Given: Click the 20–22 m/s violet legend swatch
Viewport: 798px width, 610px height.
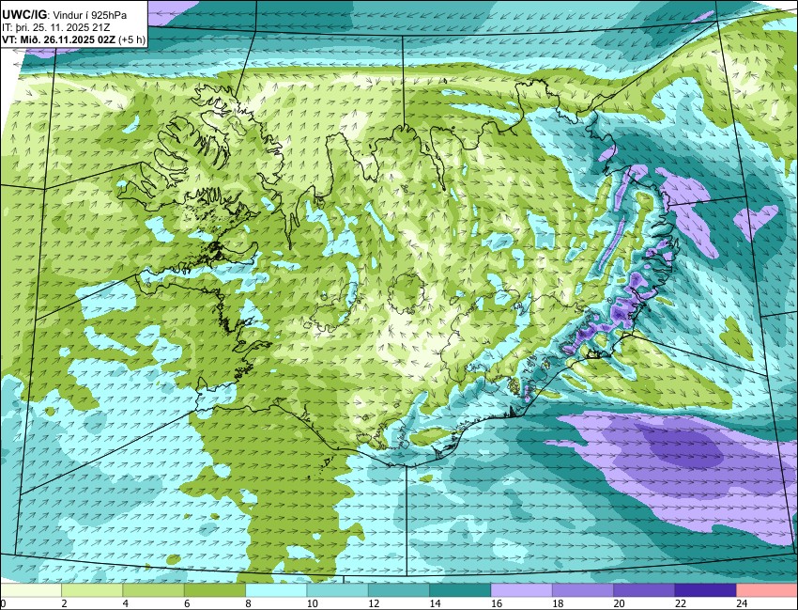Looking at the screenshot, I should coord(644,590).
